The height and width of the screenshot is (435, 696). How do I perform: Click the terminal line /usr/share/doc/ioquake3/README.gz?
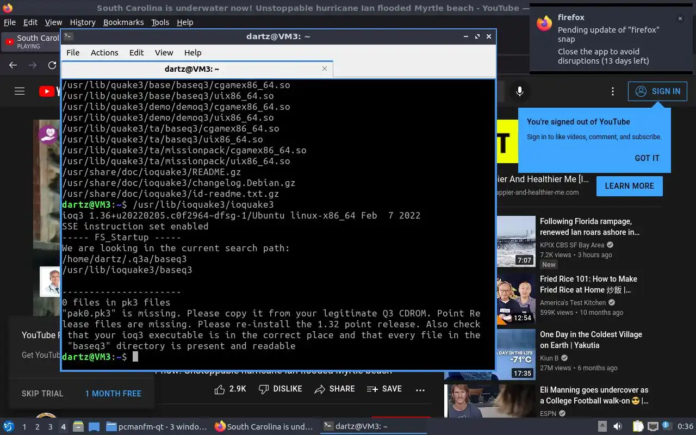[152, 172]
